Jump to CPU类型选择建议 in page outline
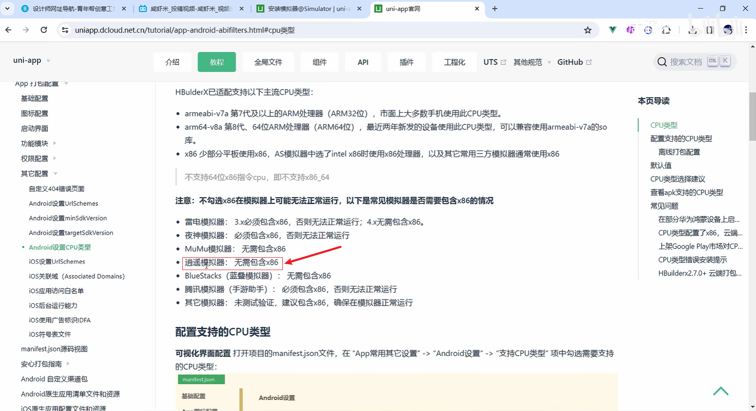756x411 pixels. (x=678, y=179)
